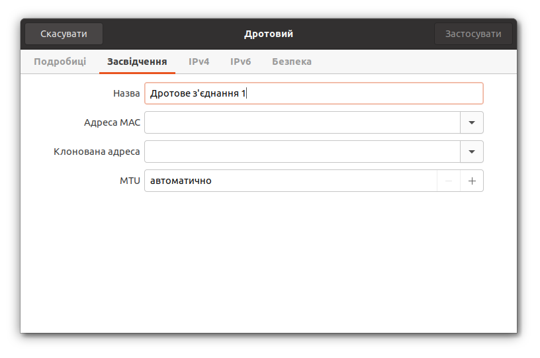540x358 pixels.
Task: Click the Адреса MAC label text
Action: click(x=112, y=122)
